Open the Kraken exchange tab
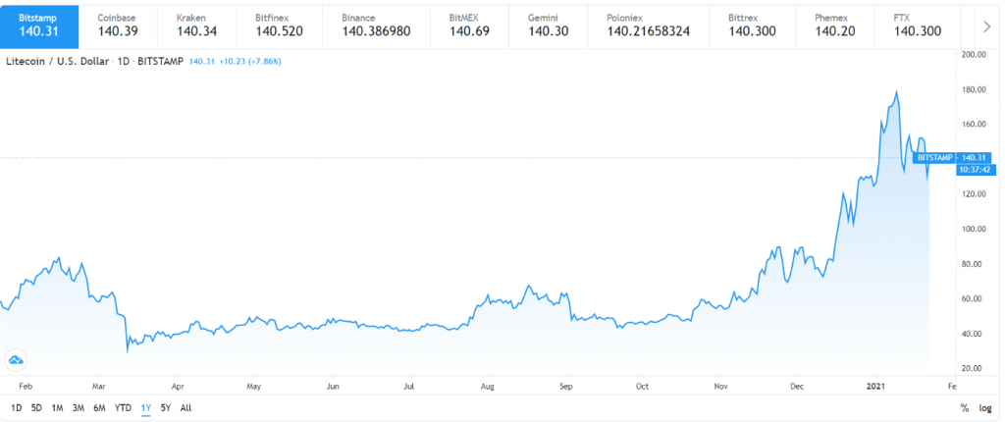 (197, 25)
